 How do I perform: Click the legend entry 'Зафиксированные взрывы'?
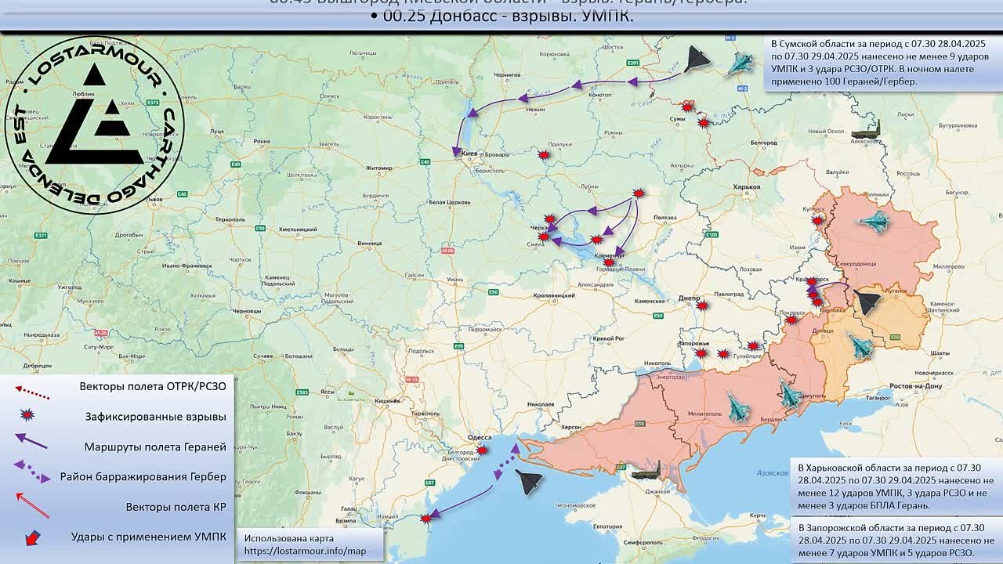click(156, 417)
